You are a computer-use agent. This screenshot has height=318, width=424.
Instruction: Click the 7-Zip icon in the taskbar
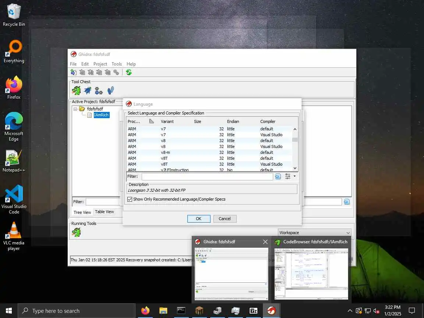pos(253,311)
